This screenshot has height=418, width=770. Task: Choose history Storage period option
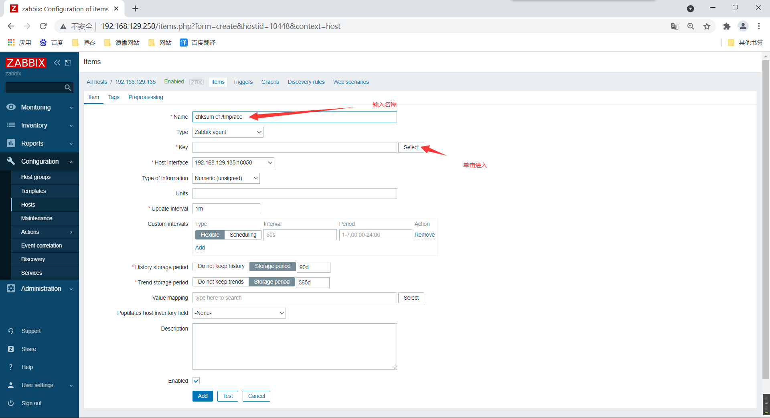pos(273,266)
